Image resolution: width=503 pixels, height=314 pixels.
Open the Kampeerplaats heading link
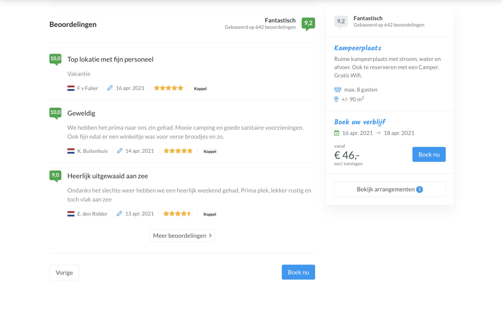tap(357, 48)
